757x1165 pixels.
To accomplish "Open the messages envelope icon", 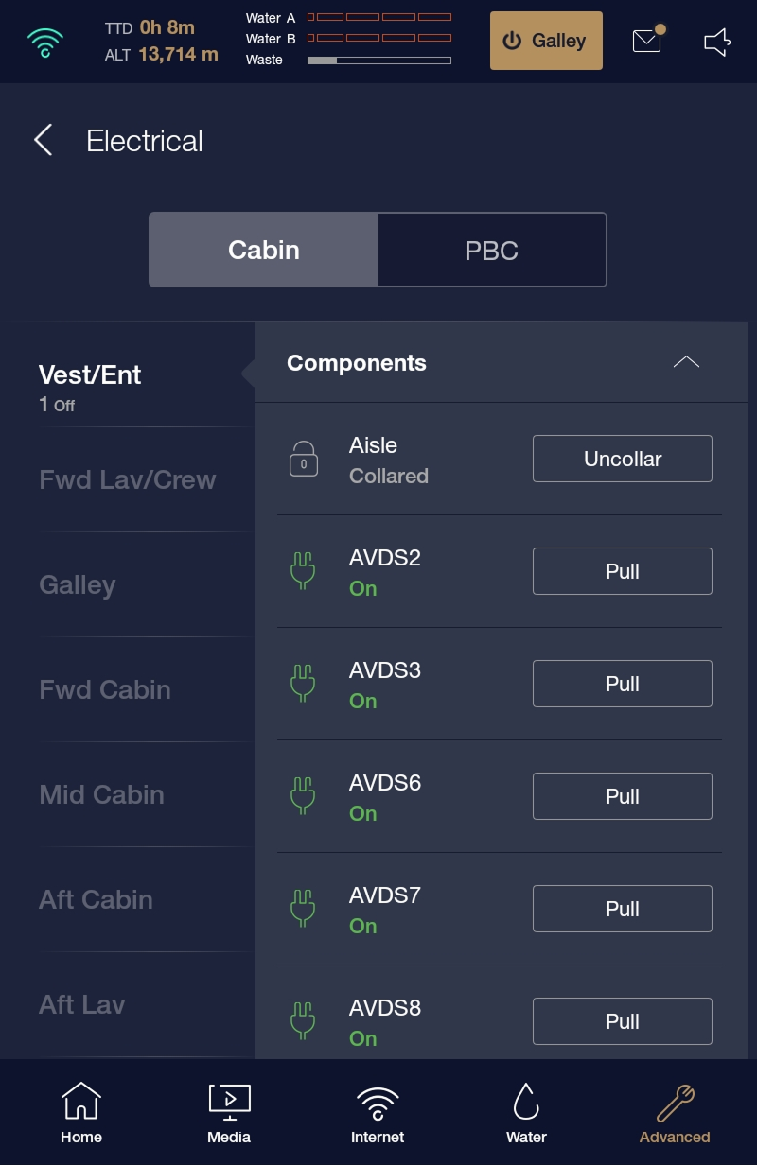I will click(x=647, y=41).
